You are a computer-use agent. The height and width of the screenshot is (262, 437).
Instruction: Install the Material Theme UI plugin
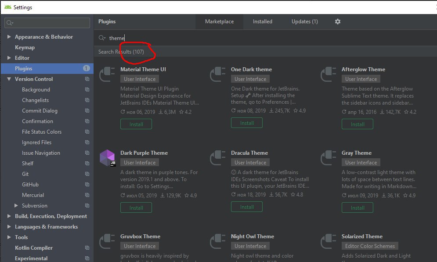136,124
